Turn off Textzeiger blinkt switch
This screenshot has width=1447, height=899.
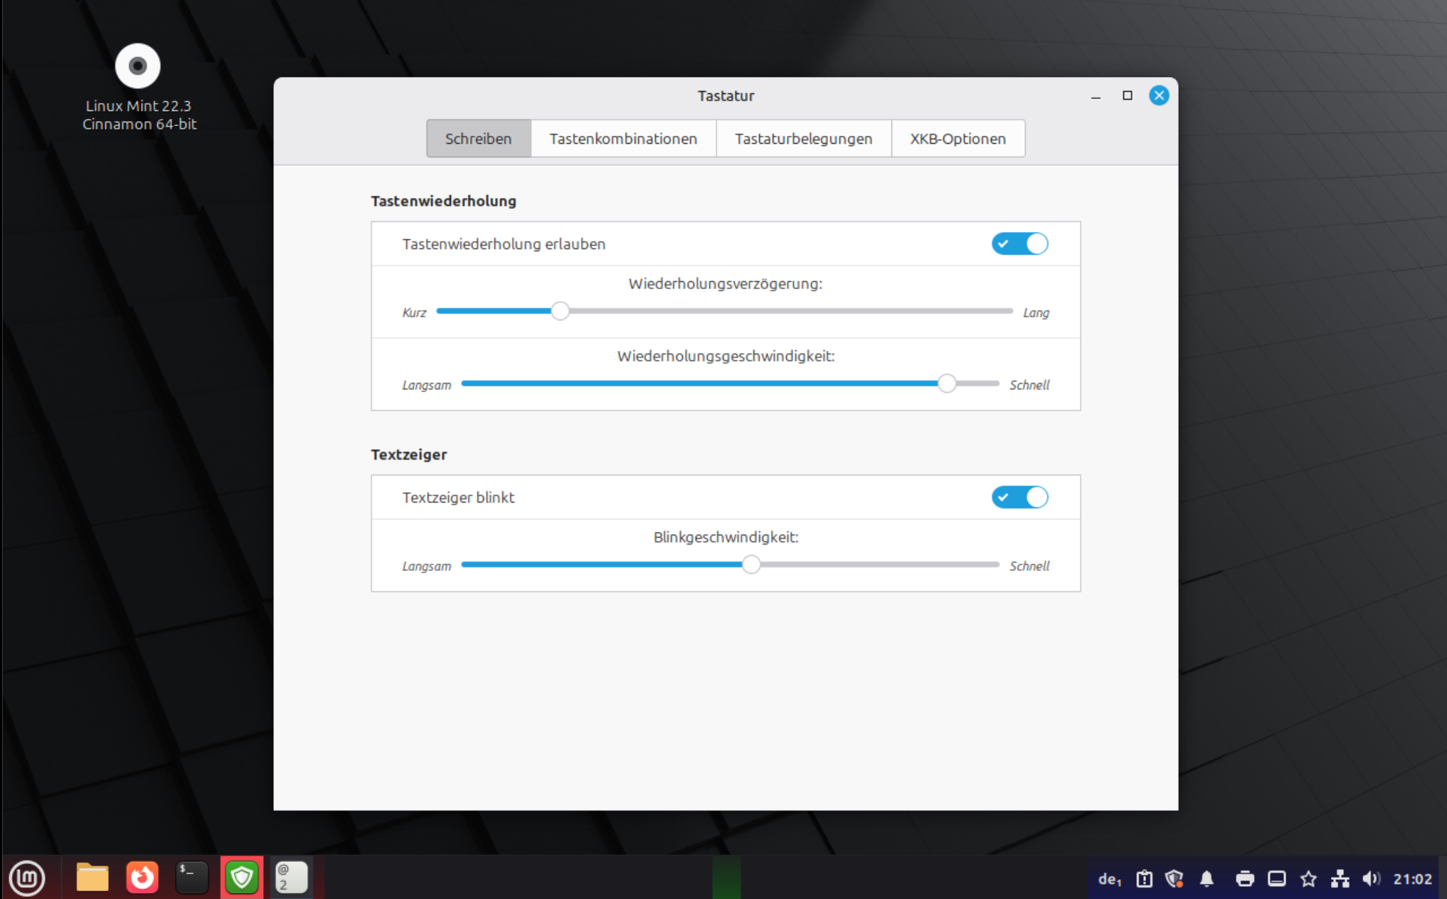(1019, 497)
